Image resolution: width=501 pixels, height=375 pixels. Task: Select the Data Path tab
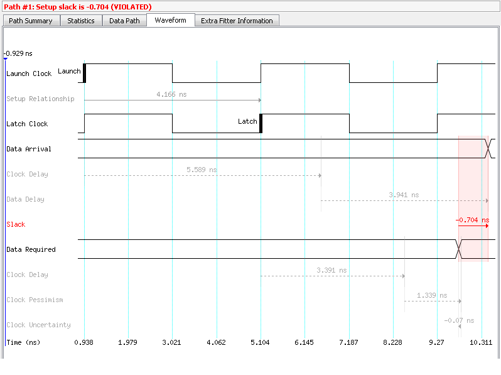point(124,21)
